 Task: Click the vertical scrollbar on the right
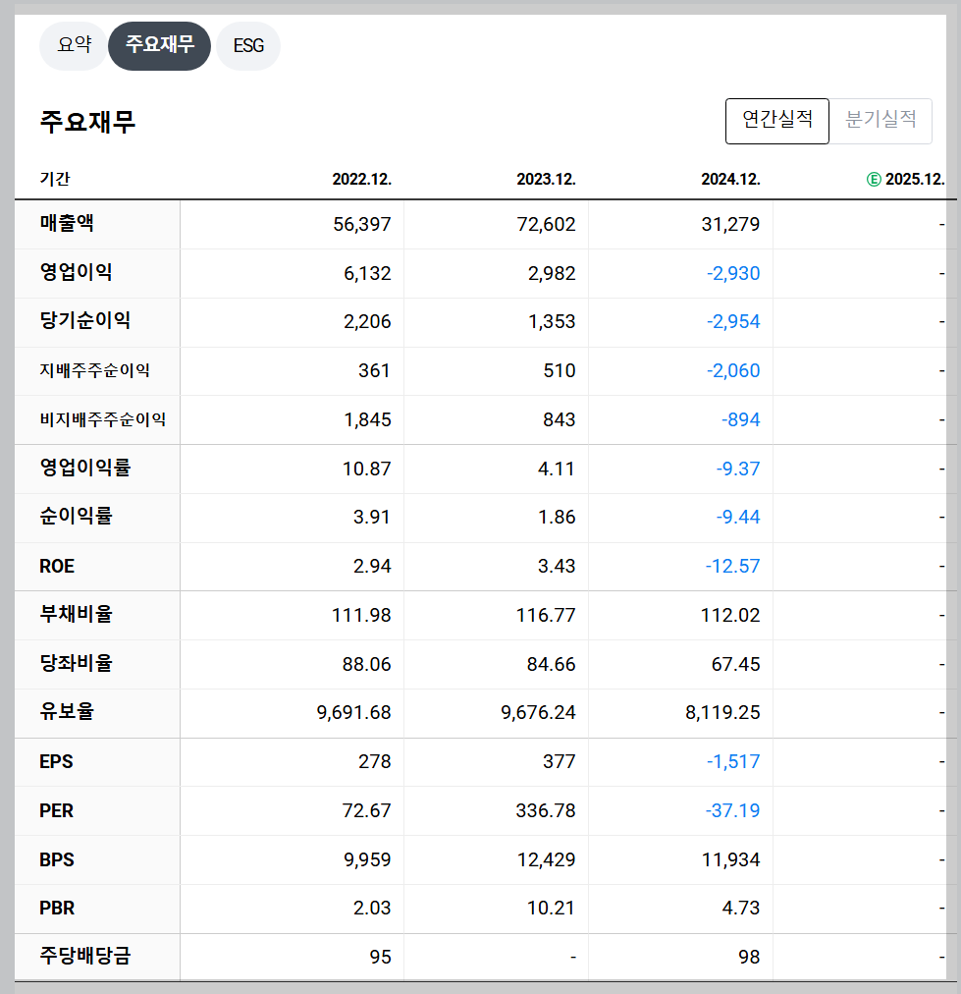point(954,491)
